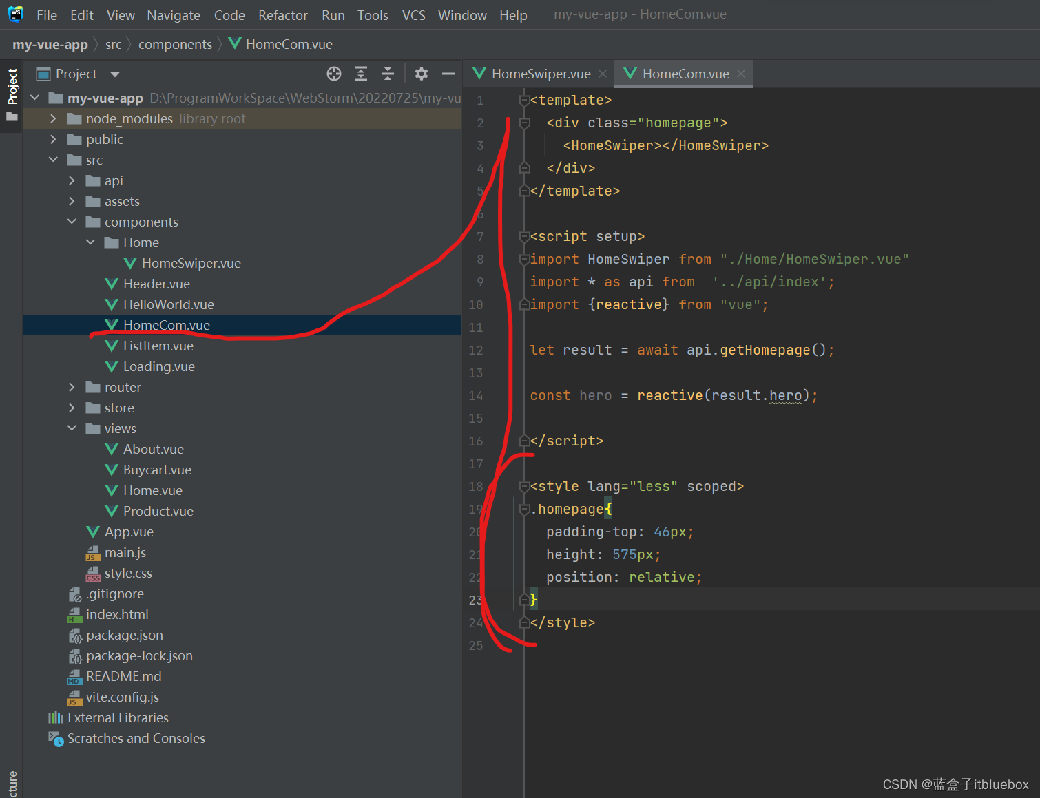Select style.css in the project tree
This screenshot has width=1040, height=798.
[128, 573]
